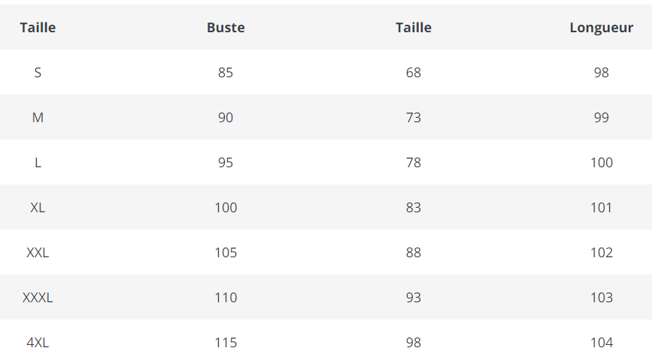Click the Longueur column header
652x360 pixels.
pyautogui.click(x=601, y=28)
